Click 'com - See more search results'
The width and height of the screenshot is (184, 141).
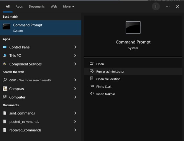tap(30, 80)
